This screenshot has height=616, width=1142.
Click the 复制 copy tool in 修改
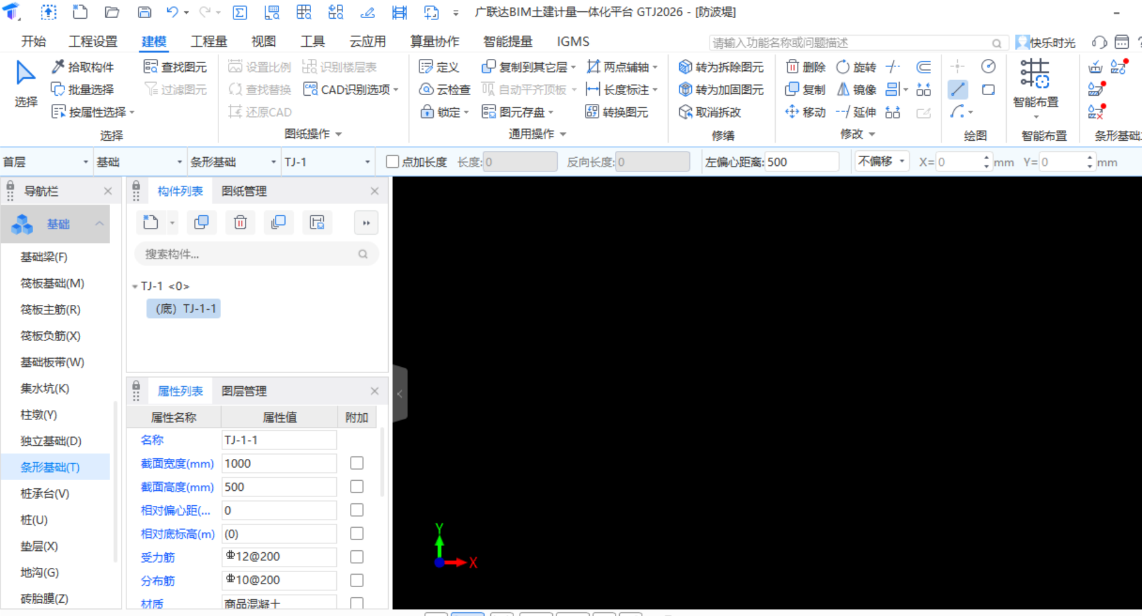(x=806, y=90)
